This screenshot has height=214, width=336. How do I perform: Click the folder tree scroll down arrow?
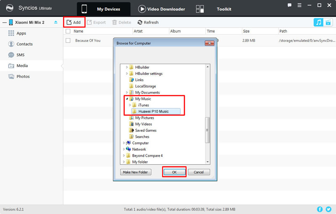click(207, 162)
